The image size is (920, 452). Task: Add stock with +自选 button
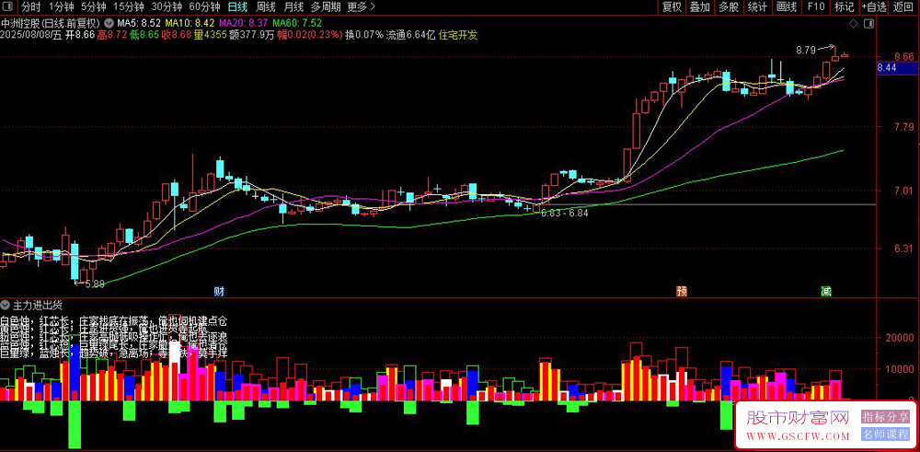click(x=874, y=7)
